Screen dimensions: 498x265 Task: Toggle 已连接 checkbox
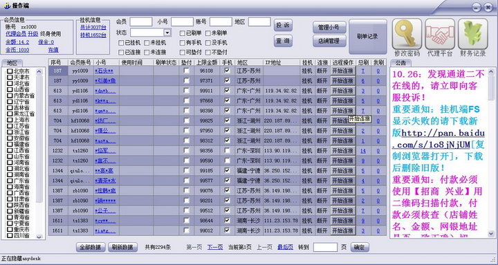pos(121,52)
